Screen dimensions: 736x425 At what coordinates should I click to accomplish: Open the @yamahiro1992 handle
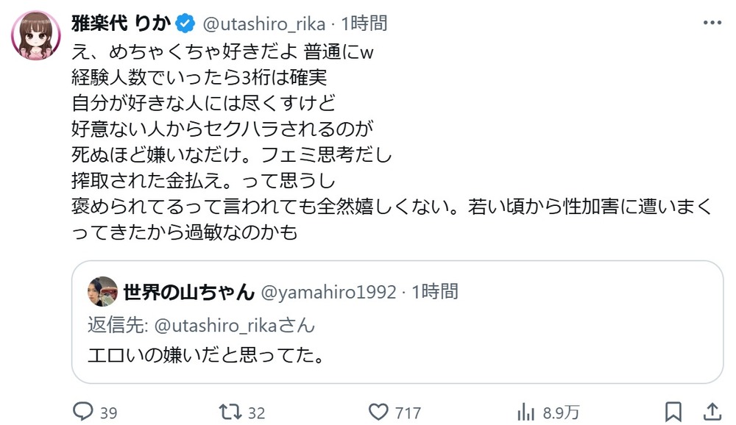click(328, 292)
